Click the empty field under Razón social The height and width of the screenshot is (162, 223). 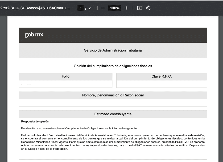click(113, 103)
